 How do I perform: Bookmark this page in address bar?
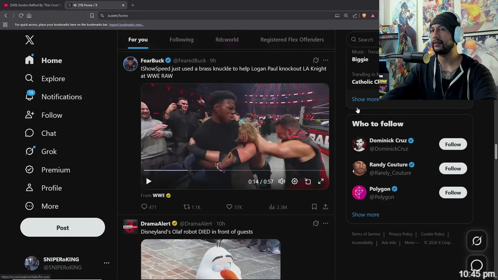click(92, 16)
